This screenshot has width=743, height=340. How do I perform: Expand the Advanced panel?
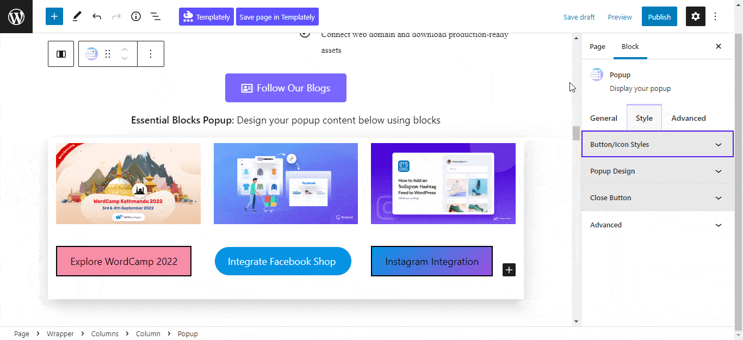658,225
